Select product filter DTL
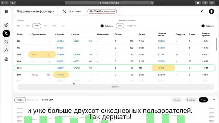Screen dimensions: 219x123 pyautogui.click(x=55, y=26)
